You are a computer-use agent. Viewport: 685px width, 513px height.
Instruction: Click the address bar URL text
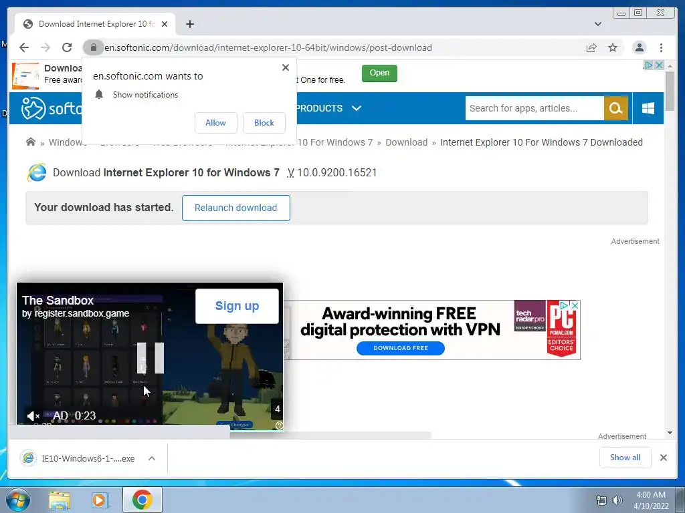coord(268,47)
